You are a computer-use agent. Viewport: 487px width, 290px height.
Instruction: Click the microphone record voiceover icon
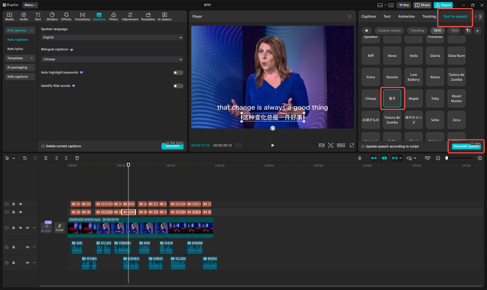coord(359,158)
